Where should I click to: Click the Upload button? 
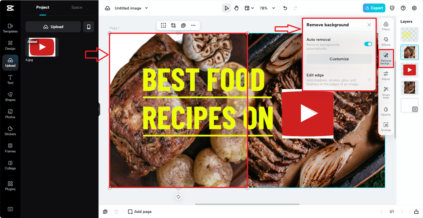[53, 27]
